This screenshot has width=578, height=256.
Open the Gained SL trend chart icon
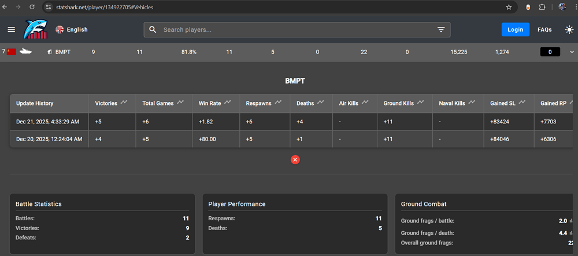[522, 103]
